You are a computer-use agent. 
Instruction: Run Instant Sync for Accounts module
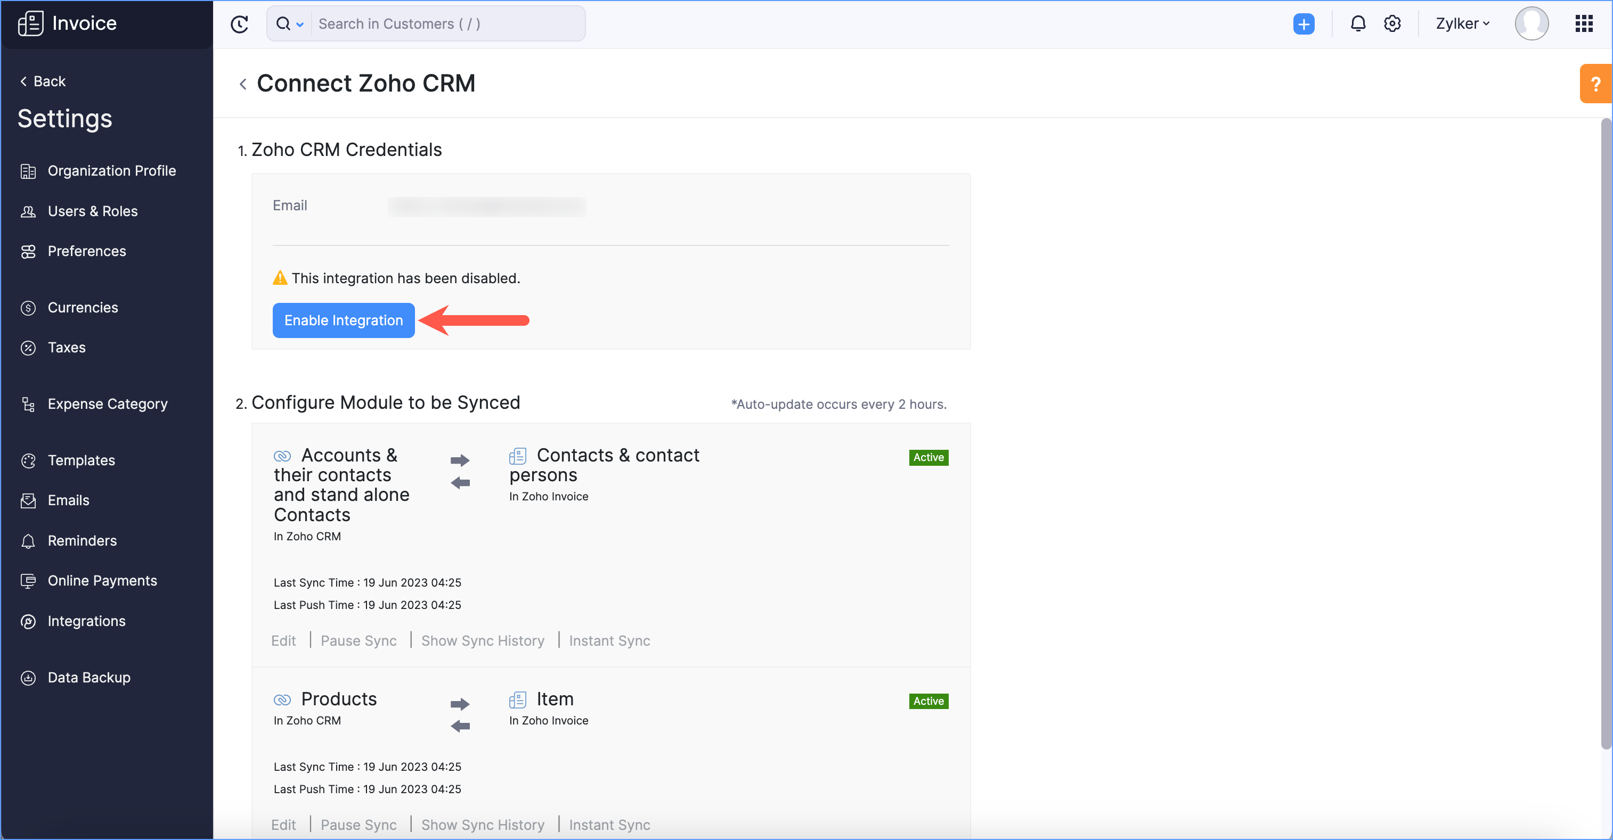pyautogui.click(x=609, y=640)
